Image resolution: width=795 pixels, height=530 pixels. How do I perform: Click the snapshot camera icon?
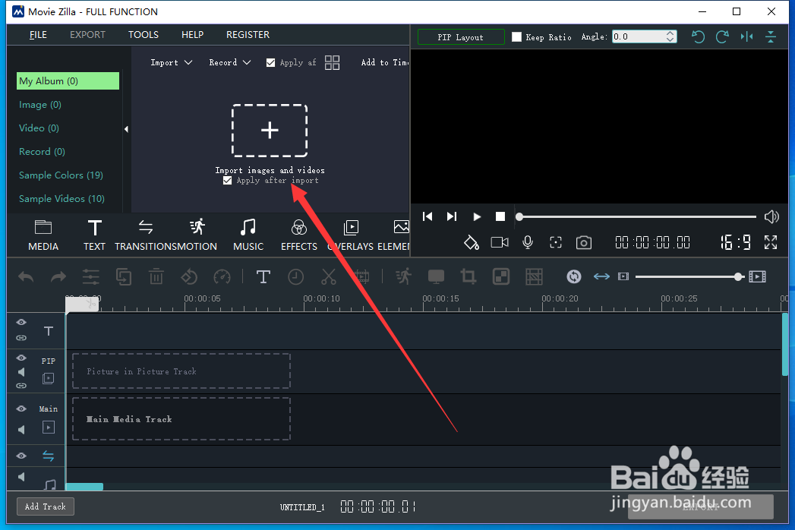[584, 242]
